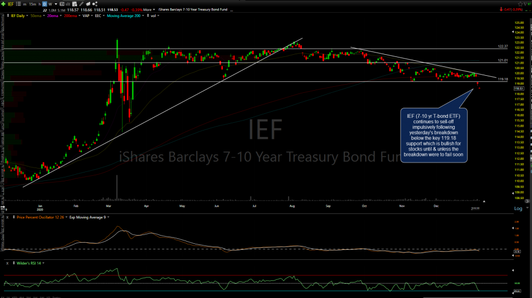Open the vol indicator menu
Image resolution: width=532 pixels, height=298 pixels.
(x=155, y=15)
